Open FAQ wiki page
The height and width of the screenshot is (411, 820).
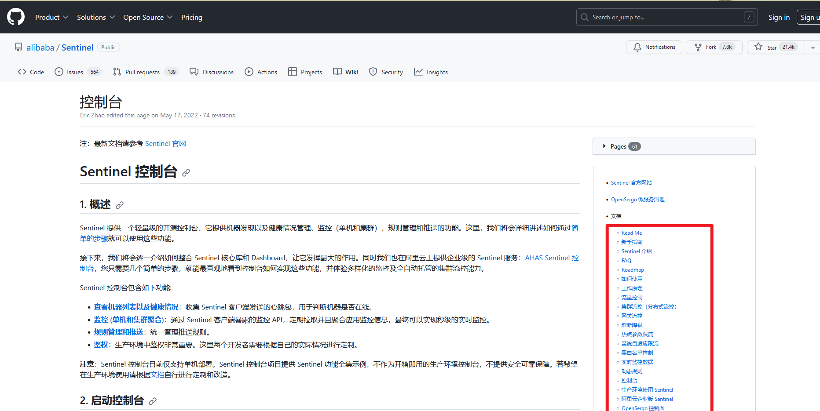626,261
